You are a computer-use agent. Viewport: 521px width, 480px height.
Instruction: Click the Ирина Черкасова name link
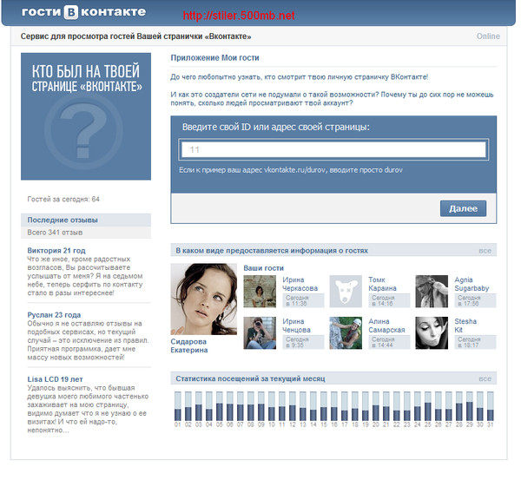coord(300,284)
